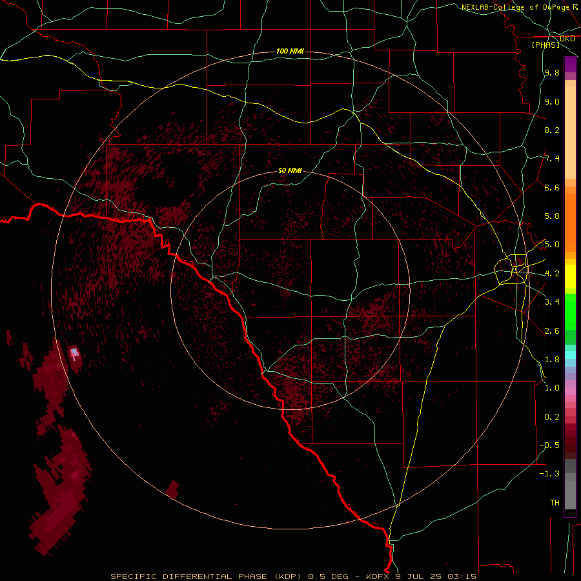Click the KDFX radar site identifier

(378, 576)
